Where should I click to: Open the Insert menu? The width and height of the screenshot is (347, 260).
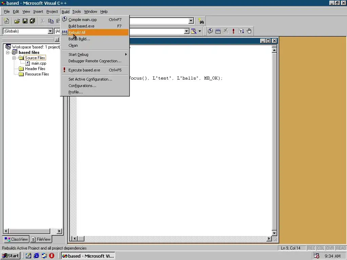[38, 12]
